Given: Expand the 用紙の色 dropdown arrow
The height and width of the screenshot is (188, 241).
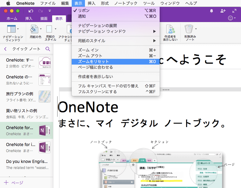Looking at the screenshot, I should (x=41, y=29).
